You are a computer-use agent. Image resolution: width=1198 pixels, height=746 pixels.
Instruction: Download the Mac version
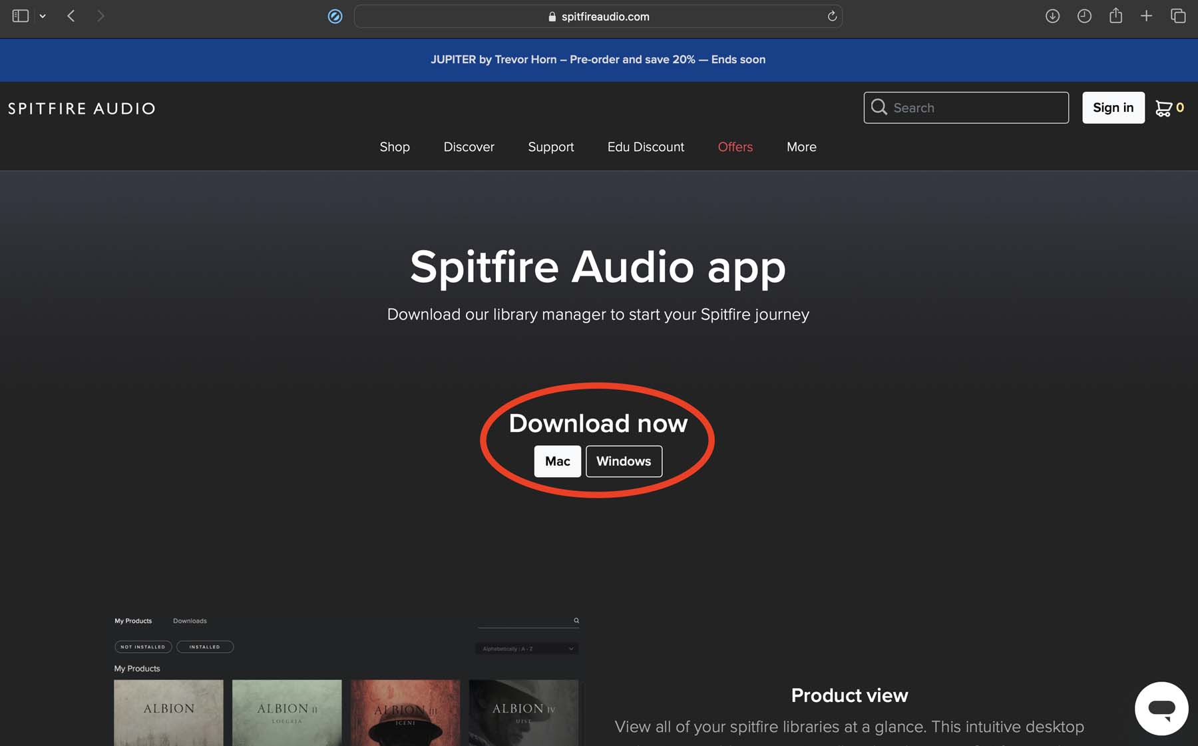click(x=558, y=461)
